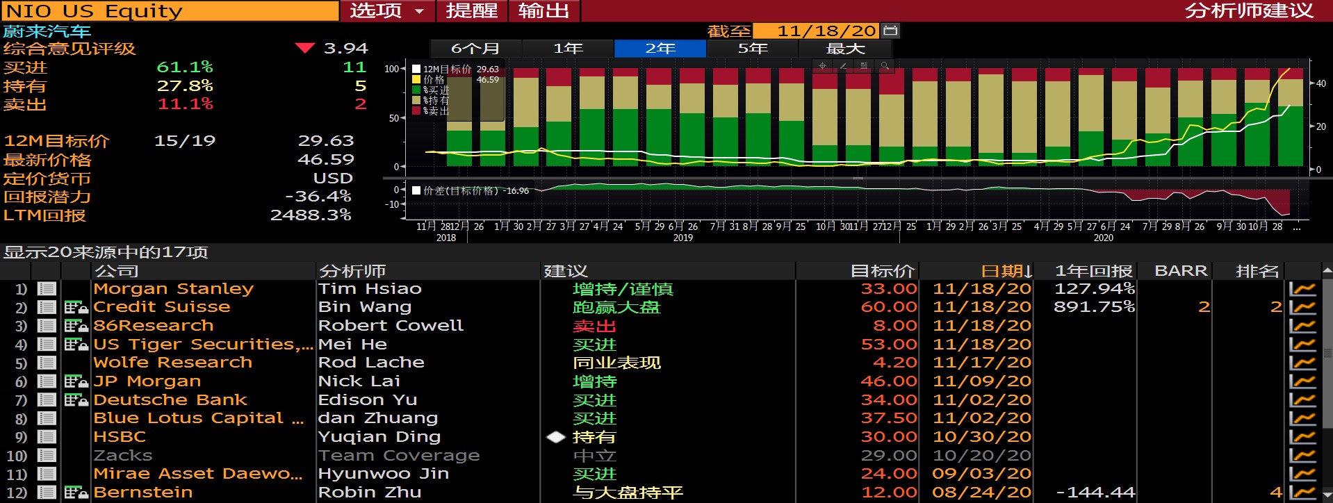The image size is (1333, 503).
Task: Open the chart icon at the end of the Wolfe Research row
Action: [x=1302, y=363]
